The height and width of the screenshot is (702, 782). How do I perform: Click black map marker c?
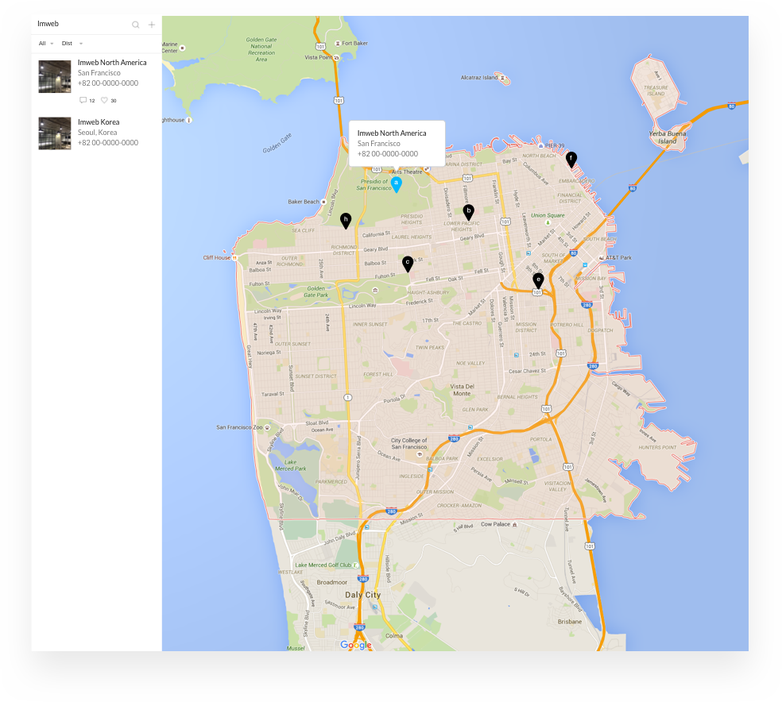[408, 264]
